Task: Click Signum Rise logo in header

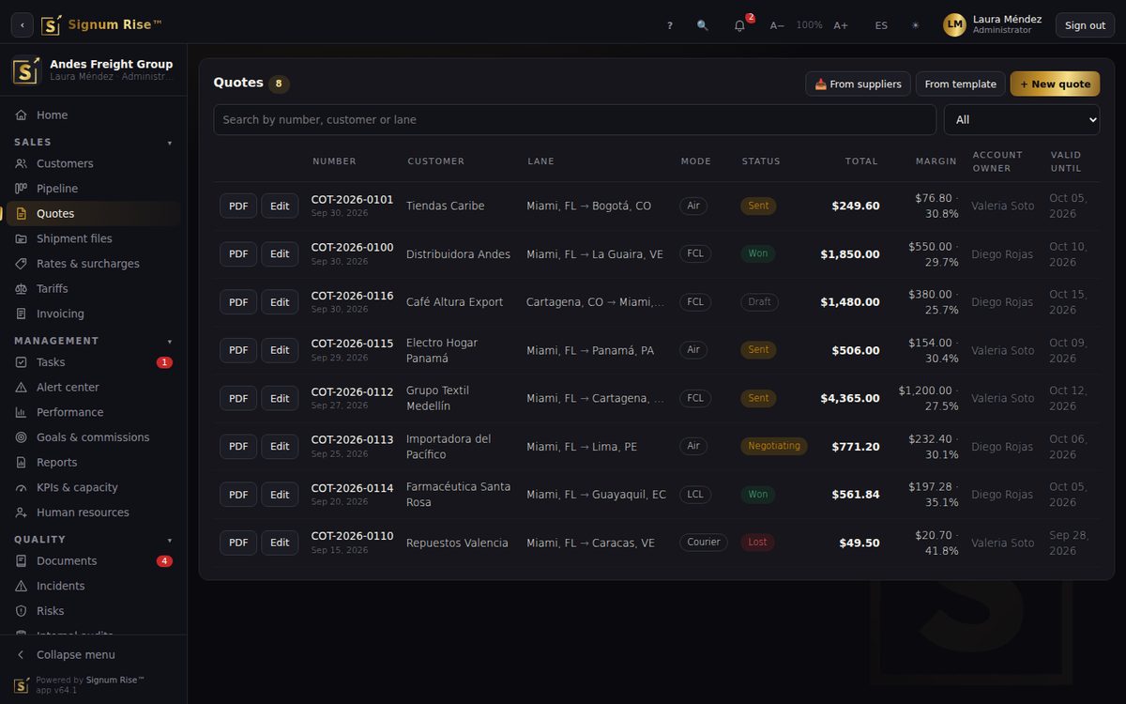Action: 52,24
